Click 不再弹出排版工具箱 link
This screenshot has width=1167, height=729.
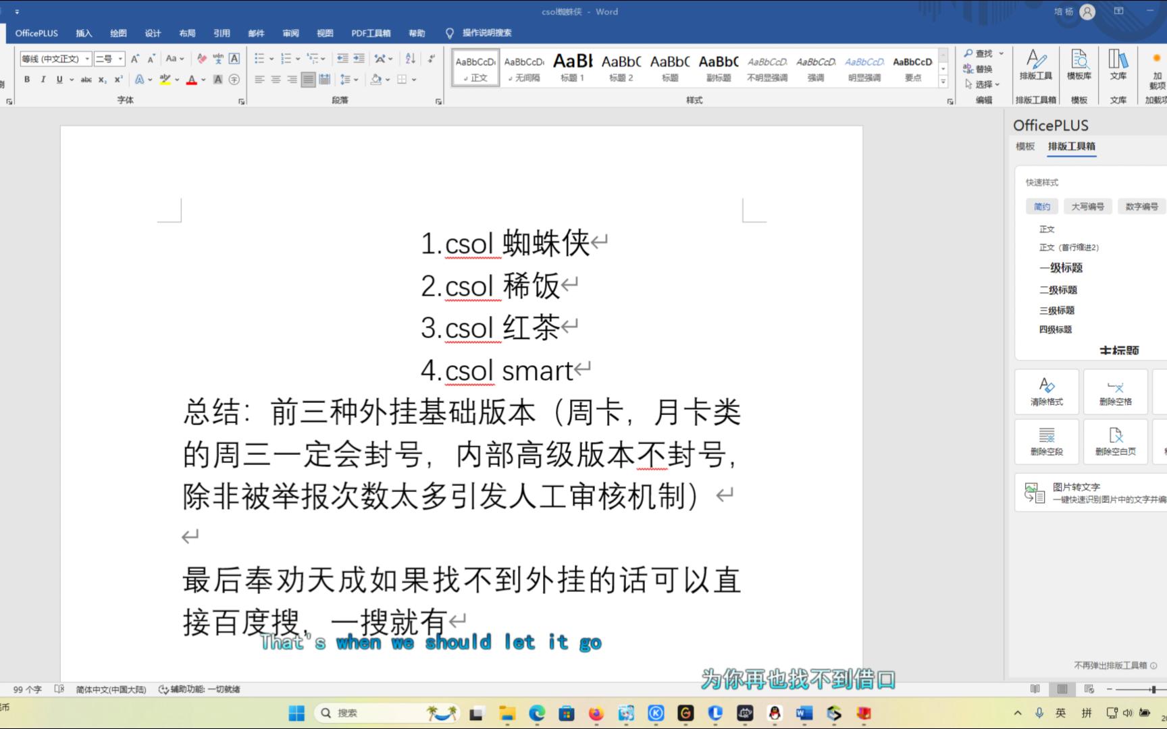[1110, 666]
